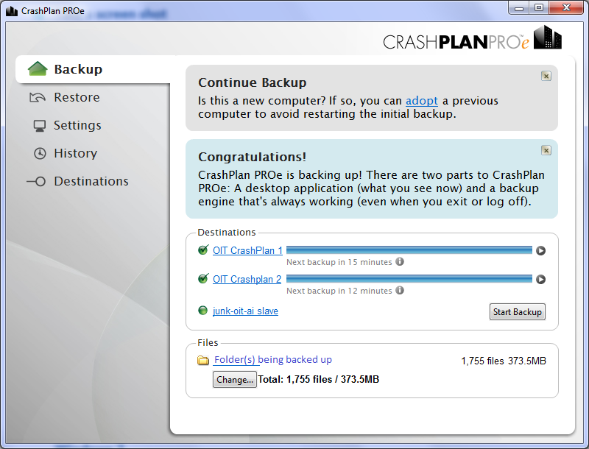Click the Restore arrow icon
This screenshot has height=449, width=589.
coord(38,98)
